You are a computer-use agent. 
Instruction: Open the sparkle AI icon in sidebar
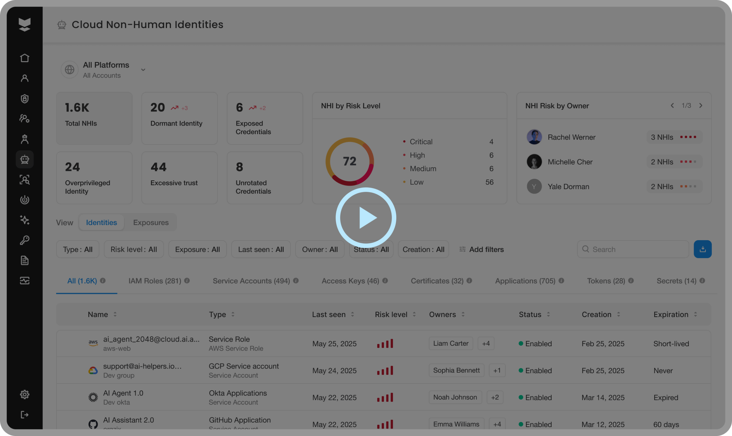tap(25, 220)
